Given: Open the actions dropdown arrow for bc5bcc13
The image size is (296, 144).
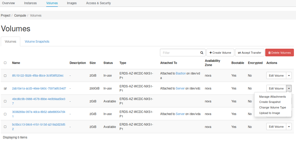Looking at the screenshot, I should click(x=289, y=127).
